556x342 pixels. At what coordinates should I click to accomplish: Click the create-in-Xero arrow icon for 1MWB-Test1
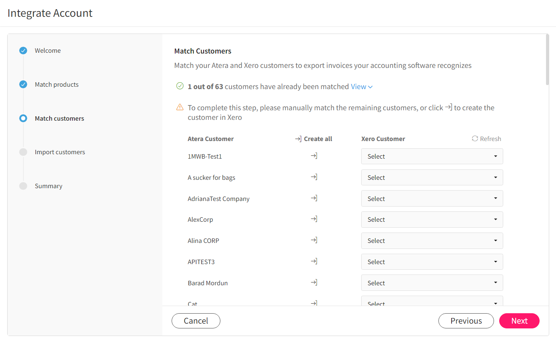coord(314,156)
